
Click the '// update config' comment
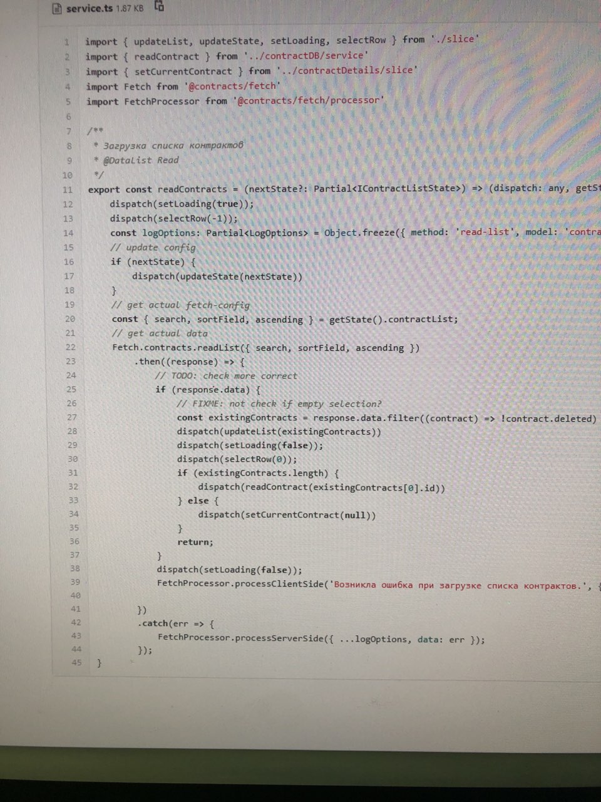tap(153, 247)
